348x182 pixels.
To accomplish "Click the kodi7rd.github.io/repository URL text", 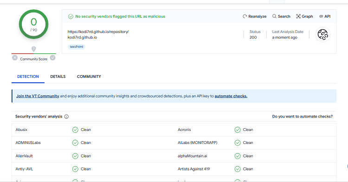I will 98,32.
